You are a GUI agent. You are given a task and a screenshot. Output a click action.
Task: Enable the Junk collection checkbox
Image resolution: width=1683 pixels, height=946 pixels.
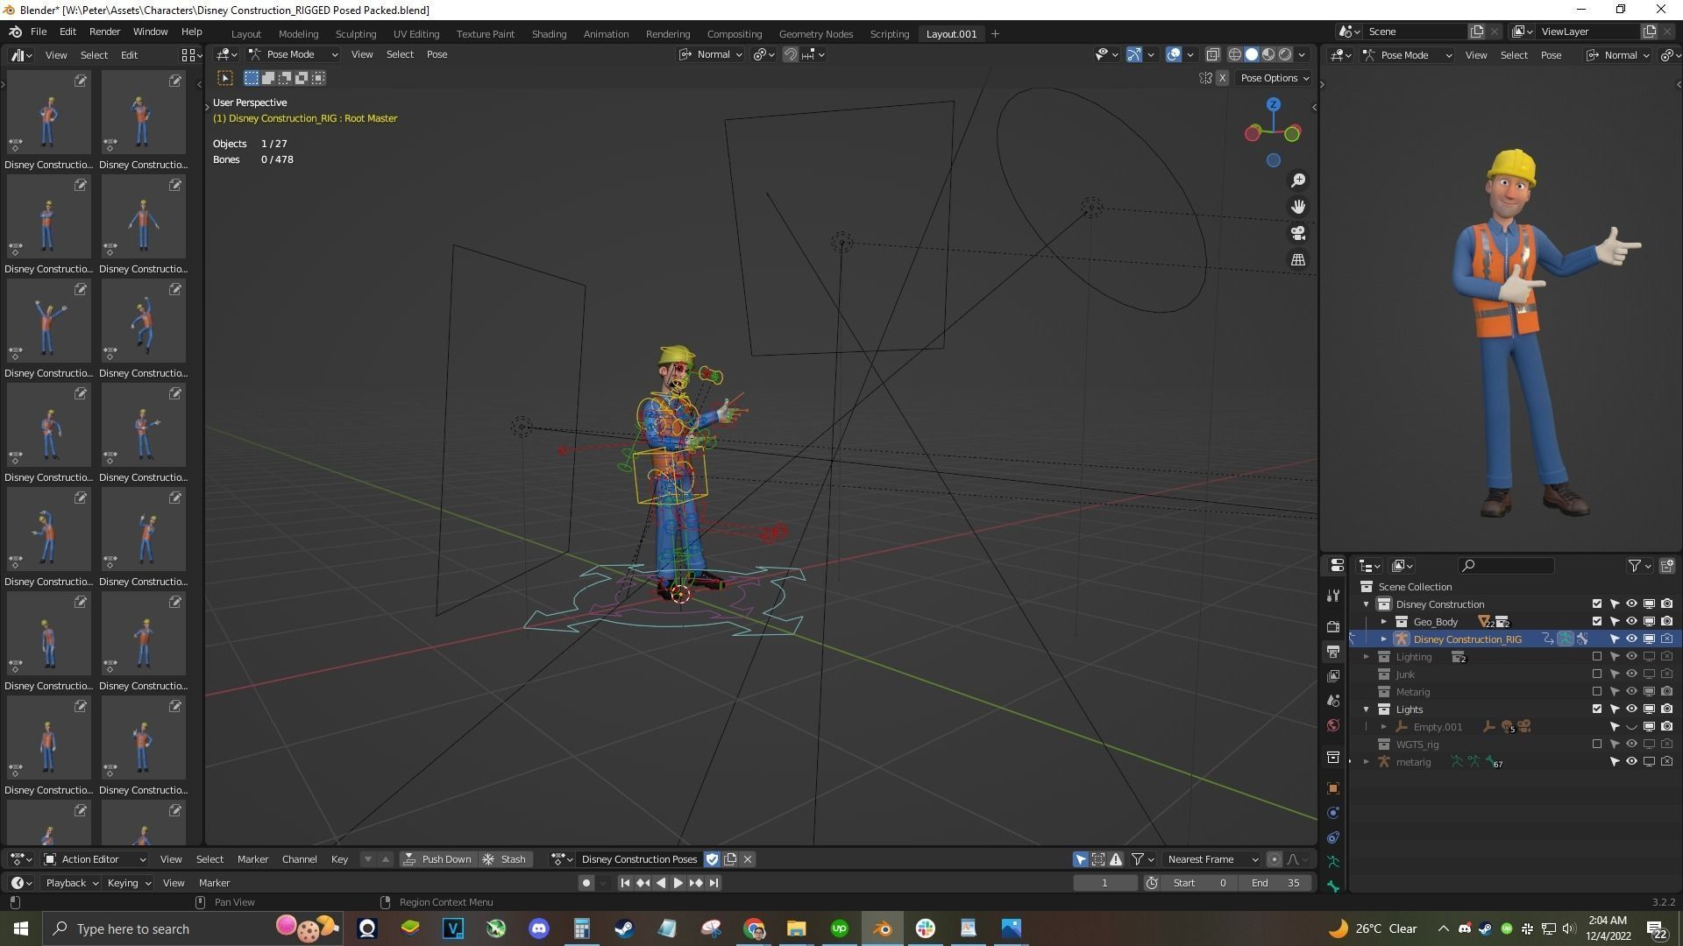[1596, 674]
